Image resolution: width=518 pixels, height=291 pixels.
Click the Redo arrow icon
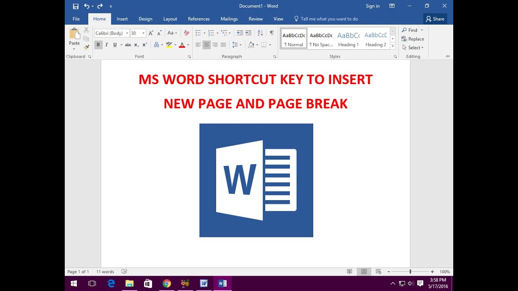coord(100,6)
